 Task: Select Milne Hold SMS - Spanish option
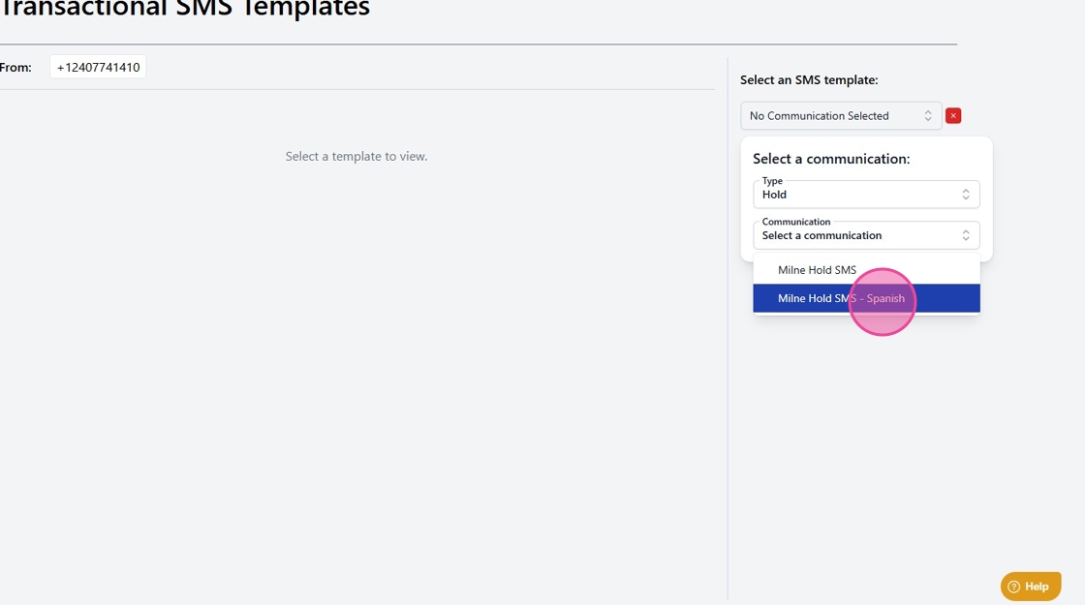coord(841,298)
